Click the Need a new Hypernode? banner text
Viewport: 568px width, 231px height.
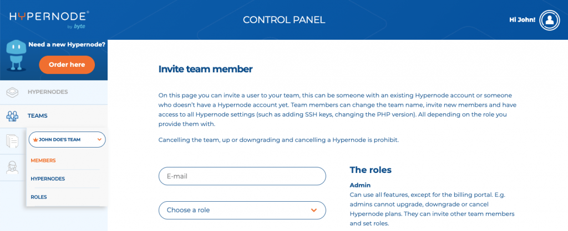[x=67, y=44]
